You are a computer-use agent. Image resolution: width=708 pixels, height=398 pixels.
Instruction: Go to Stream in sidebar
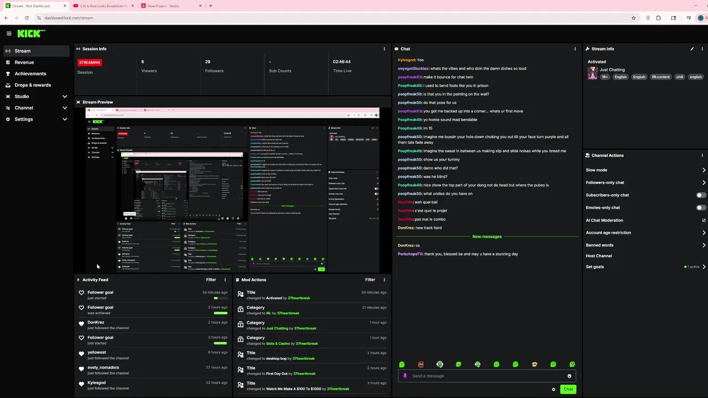click(37, 51)
